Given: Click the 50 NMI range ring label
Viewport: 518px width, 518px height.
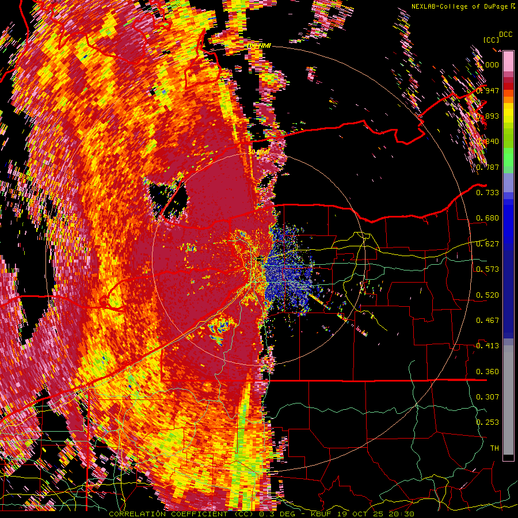Looking at the screenshot, I should coord(258,152).
